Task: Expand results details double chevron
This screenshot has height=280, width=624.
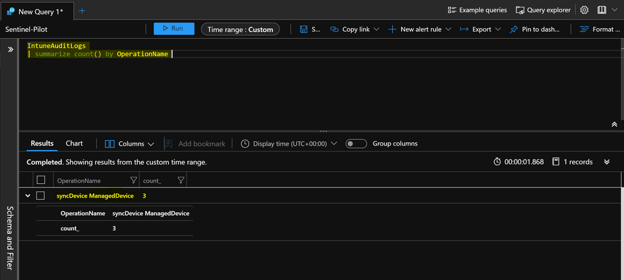Action: click(x=607, y=162)
